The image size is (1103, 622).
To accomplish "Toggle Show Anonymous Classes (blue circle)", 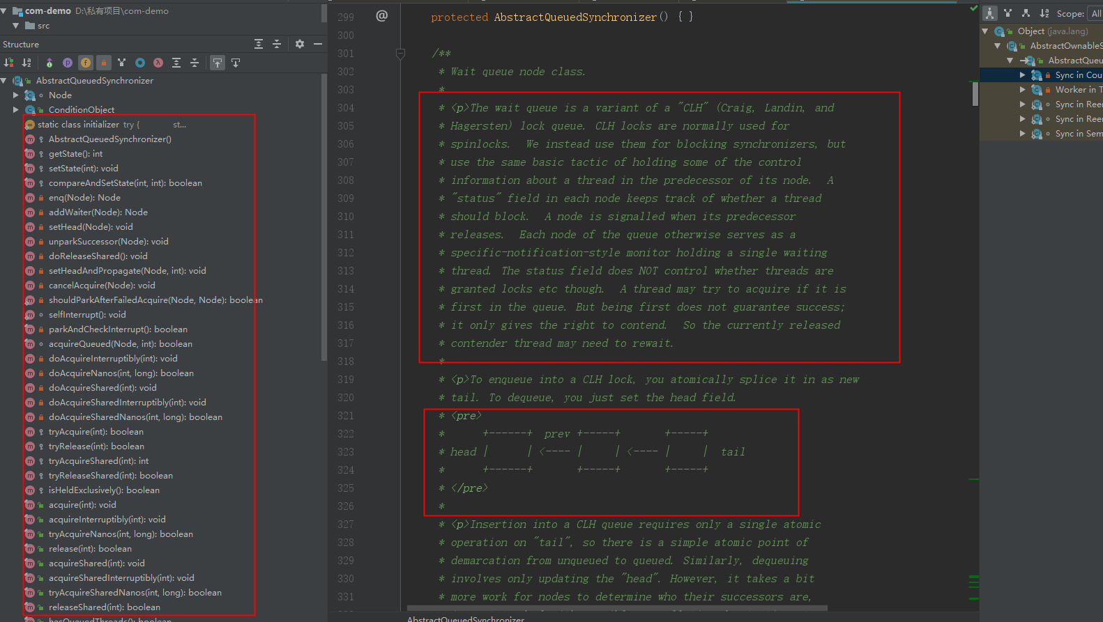I will (140, 63).
